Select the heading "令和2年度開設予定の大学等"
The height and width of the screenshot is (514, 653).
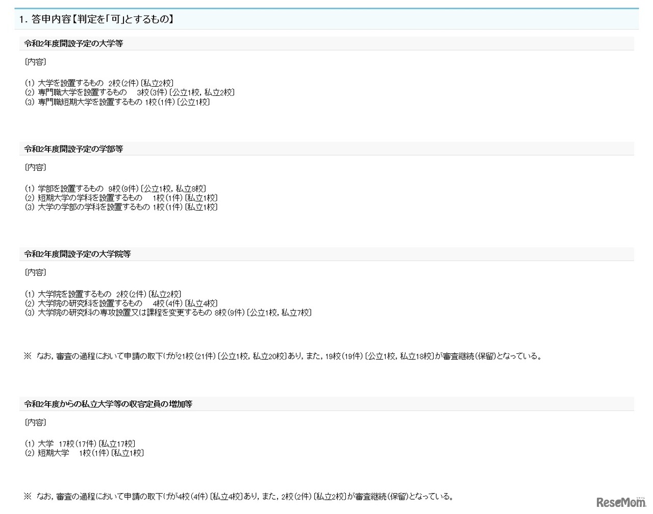point(74,44)
